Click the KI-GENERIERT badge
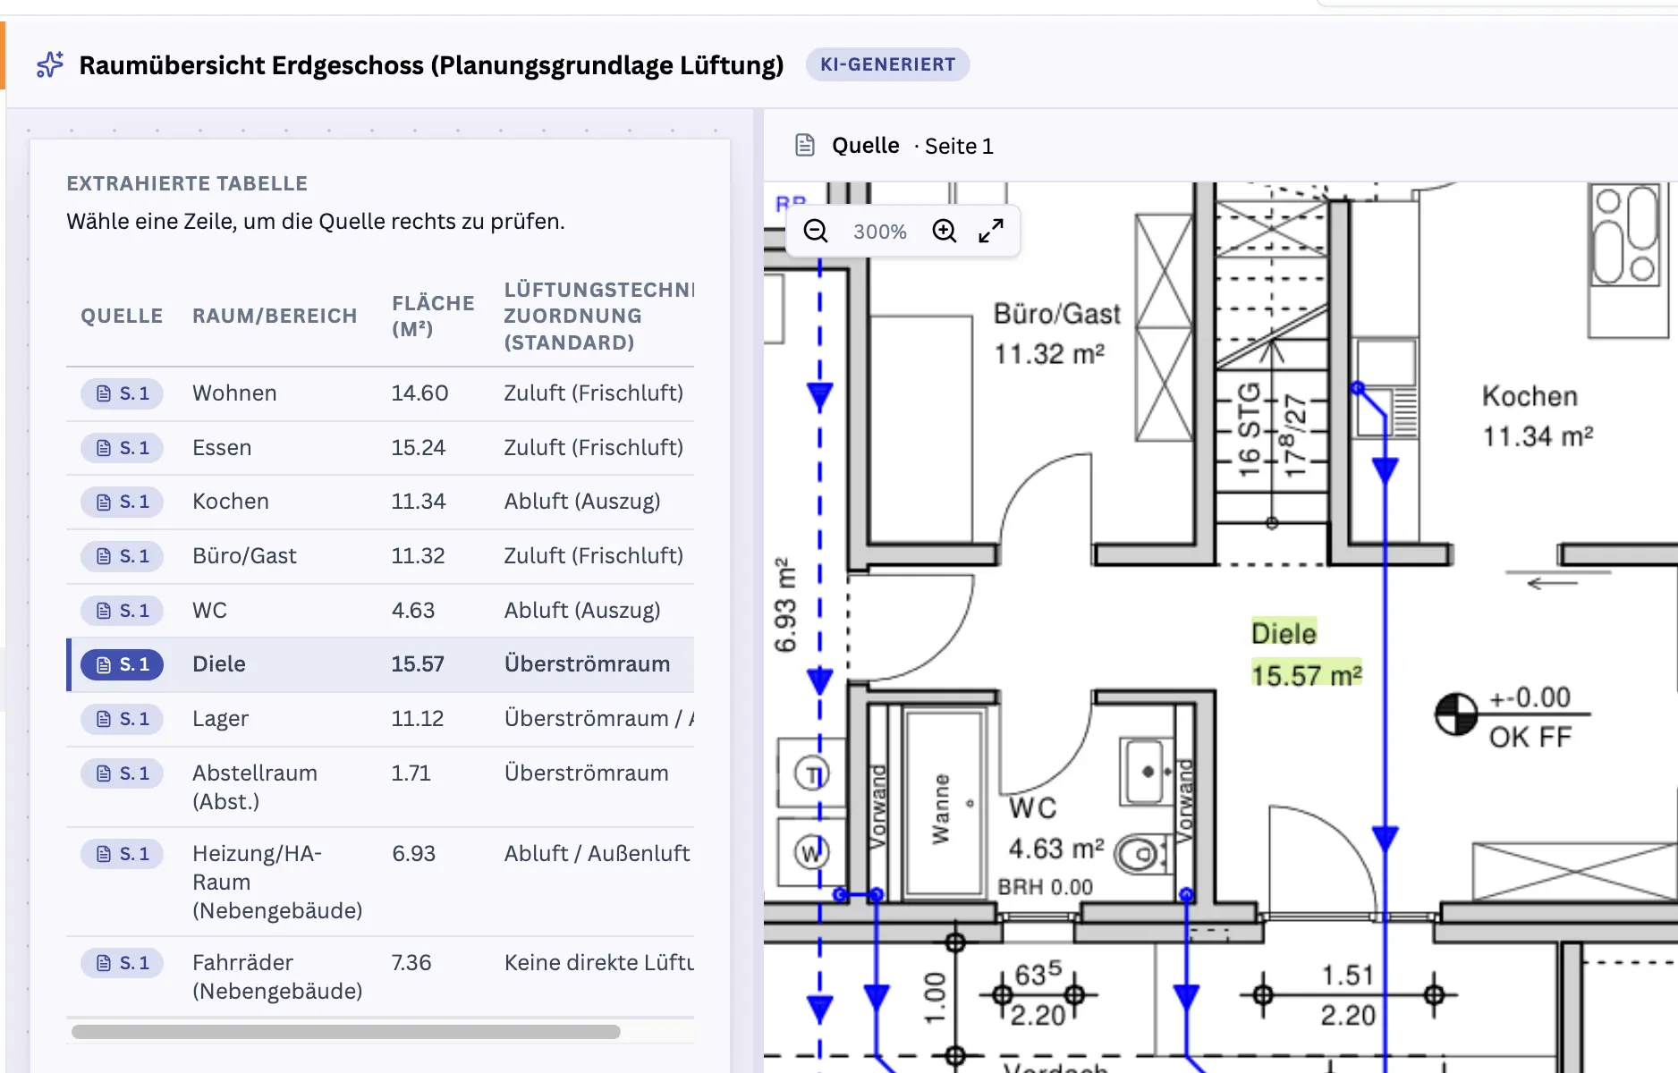 (887, 64)
